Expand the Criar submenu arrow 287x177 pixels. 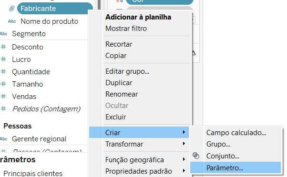coord(184,132)
